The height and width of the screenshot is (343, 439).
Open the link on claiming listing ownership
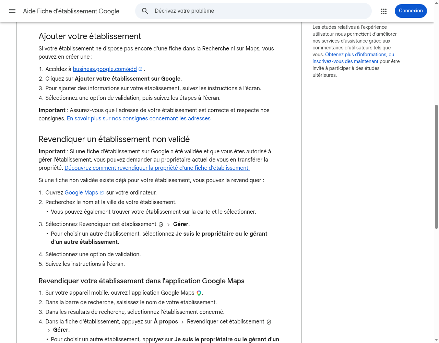(x=157, y=168)
